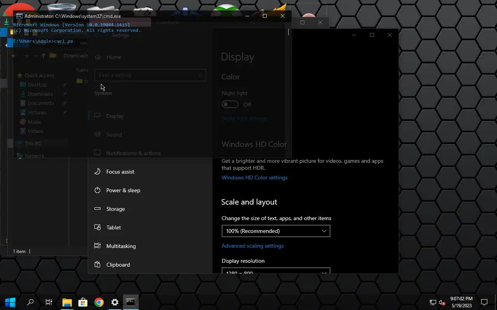Screen dimensions: 497x310
Task: Open the Windows Start menu
Action: 10,302
